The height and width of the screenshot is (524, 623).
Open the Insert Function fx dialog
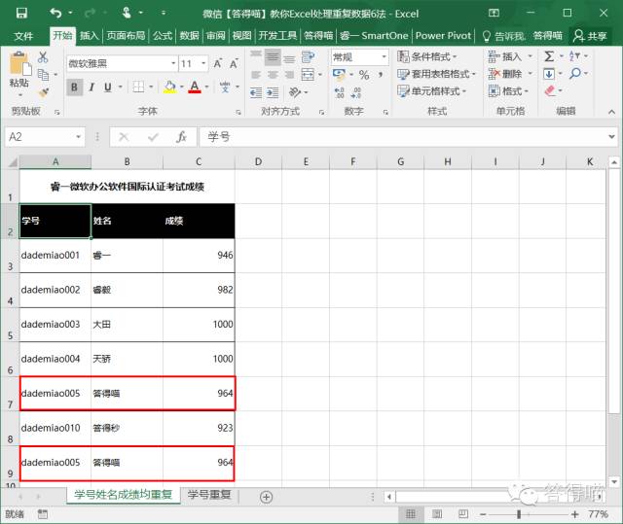coord(182,137)
